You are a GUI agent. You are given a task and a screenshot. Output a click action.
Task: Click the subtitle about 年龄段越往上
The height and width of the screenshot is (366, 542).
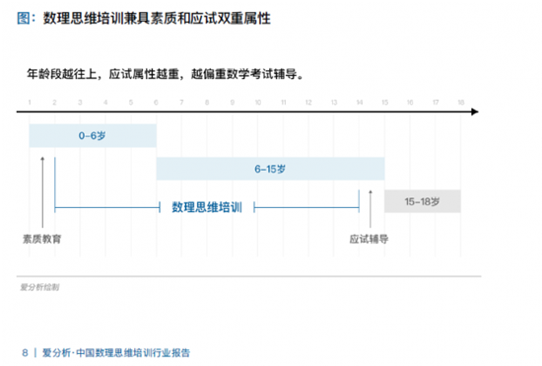point(166,74)
